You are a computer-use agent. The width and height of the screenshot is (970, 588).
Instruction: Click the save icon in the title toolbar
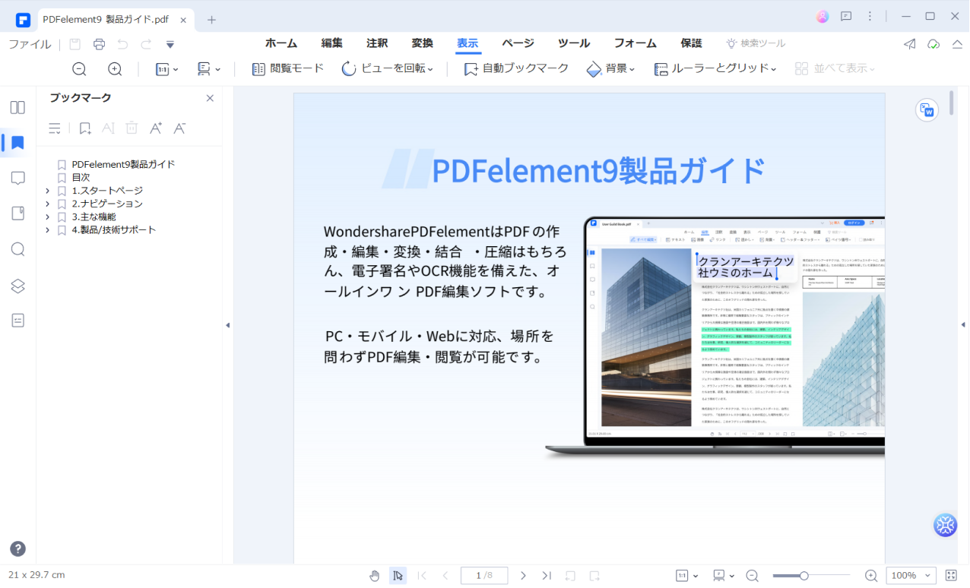coord(74,44)
